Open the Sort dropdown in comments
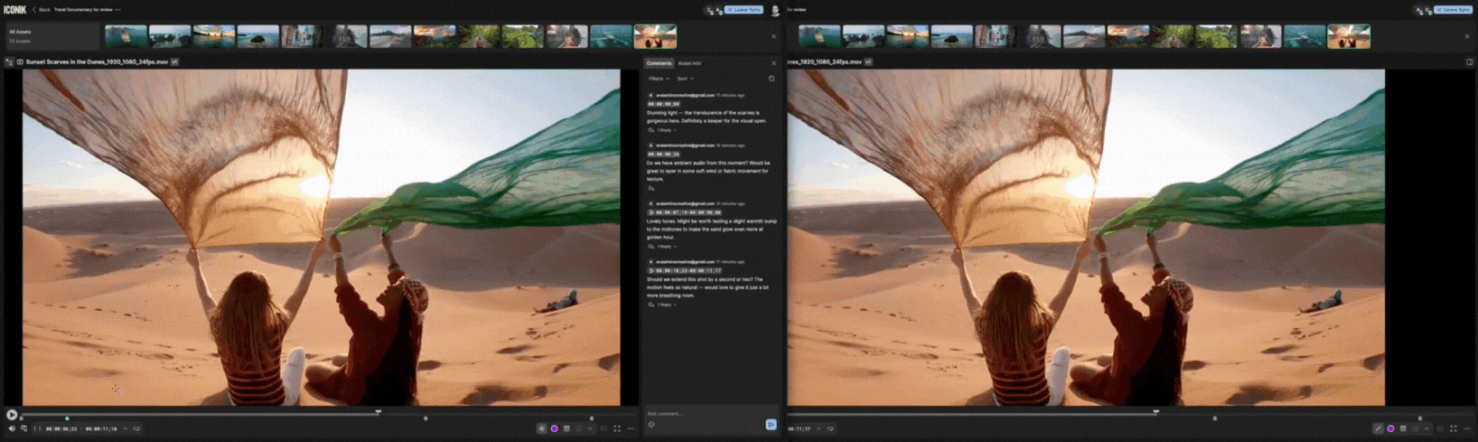The height and width of the screenshot is (442, 1478). (685, 79)
